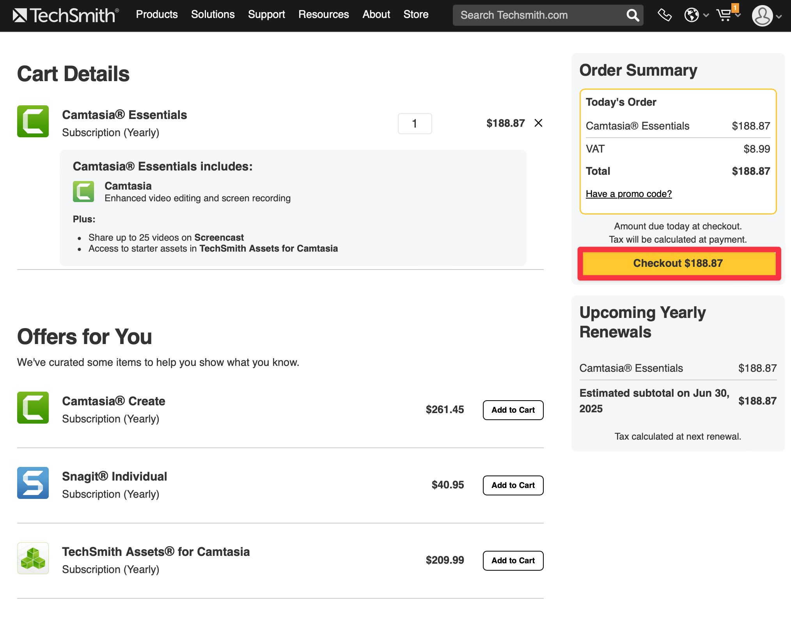Expand the globe region selector dropdown
Viewport: 791px width, 621px height.
pos(697,15)
